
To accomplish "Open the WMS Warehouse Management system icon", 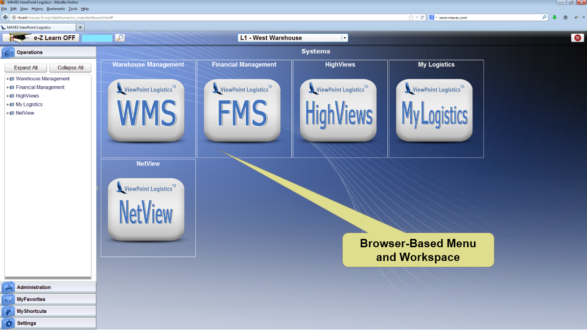I will 146,111.
